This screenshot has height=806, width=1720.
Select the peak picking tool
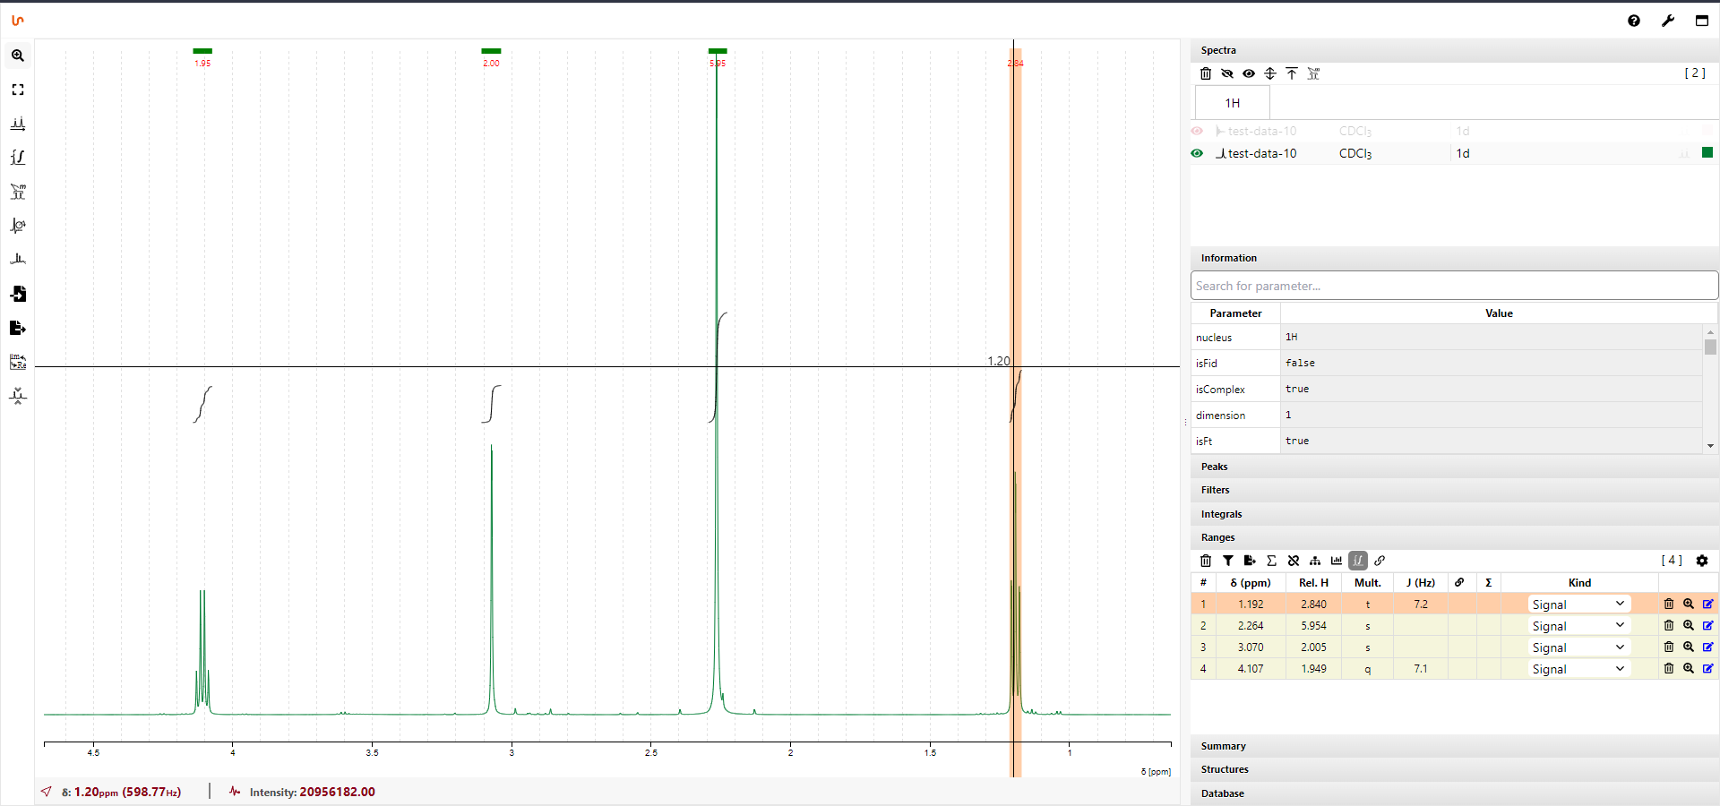(x=18, y=124)
